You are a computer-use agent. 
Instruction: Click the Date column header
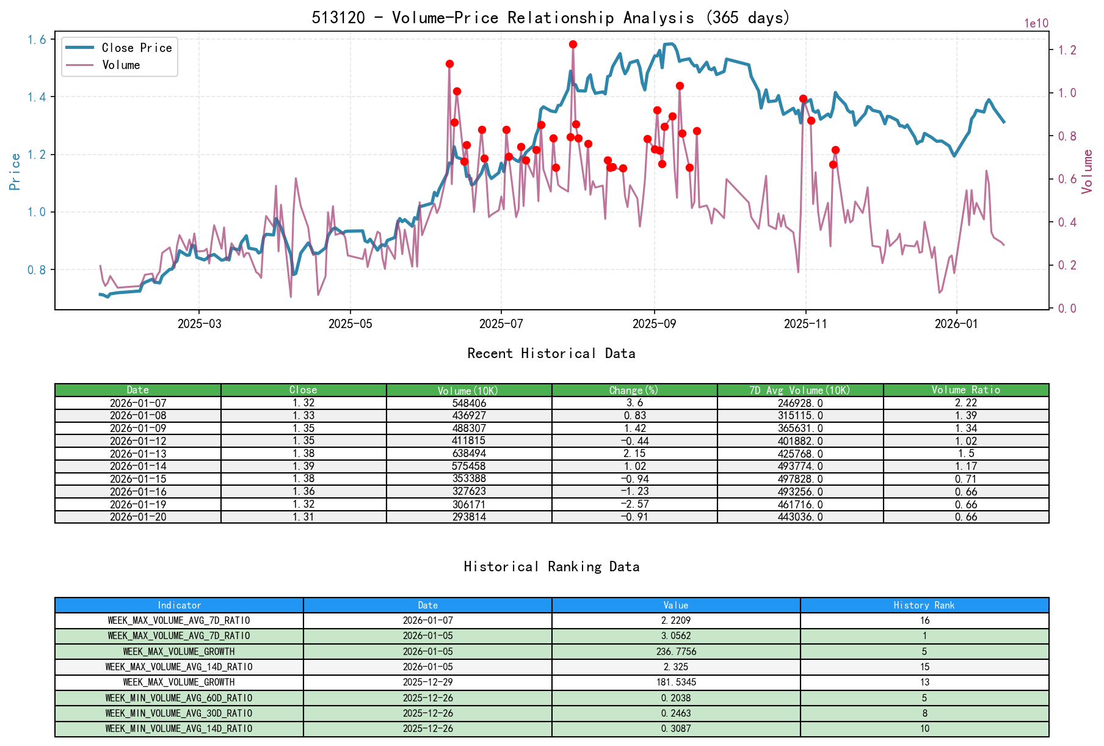coord(138,389)
